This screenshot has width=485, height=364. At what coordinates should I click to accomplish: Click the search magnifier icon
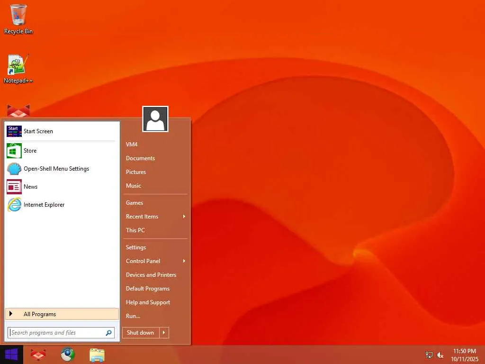tap(108, 333)
